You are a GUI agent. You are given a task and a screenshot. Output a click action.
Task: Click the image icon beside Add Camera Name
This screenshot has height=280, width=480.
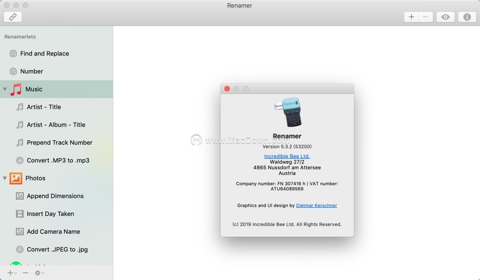click(x=20, y=231)
